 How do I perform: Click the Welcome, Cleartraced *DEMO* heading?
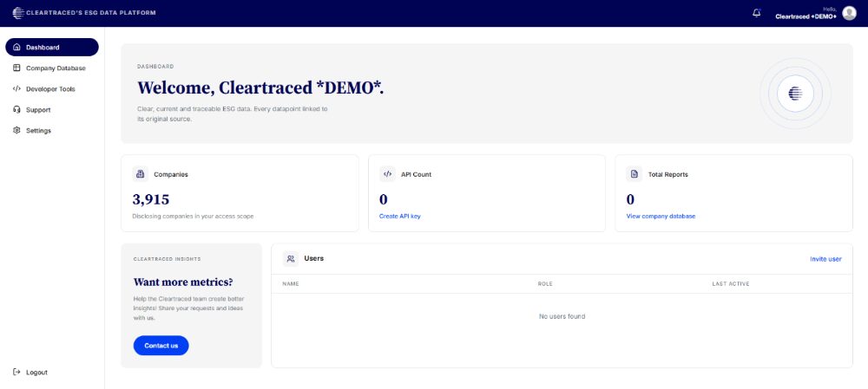click(260, 88)
